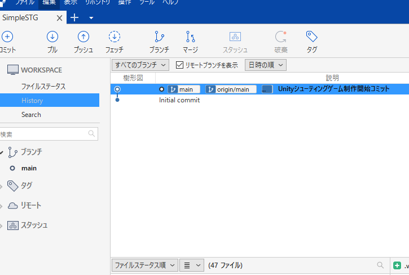Open the Branch (ブランチ) toolbar tool
Image resolution: width=409 pixels, height=275 pixels.
[159, 37]
